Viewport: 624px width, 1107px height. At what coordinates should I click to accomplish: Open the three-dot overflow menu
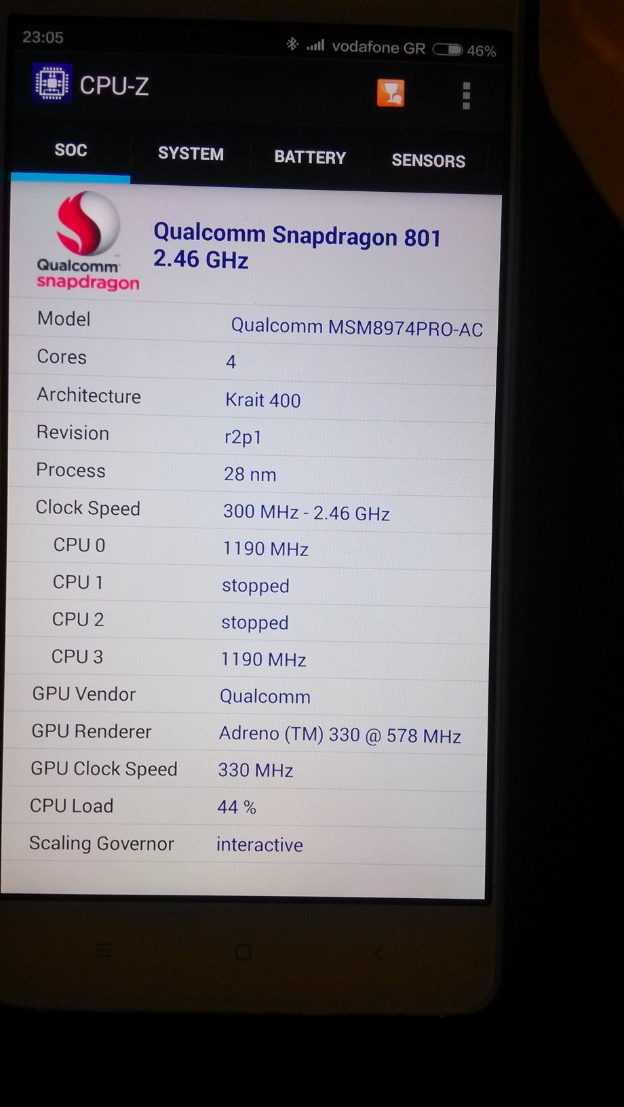point(466,96)
